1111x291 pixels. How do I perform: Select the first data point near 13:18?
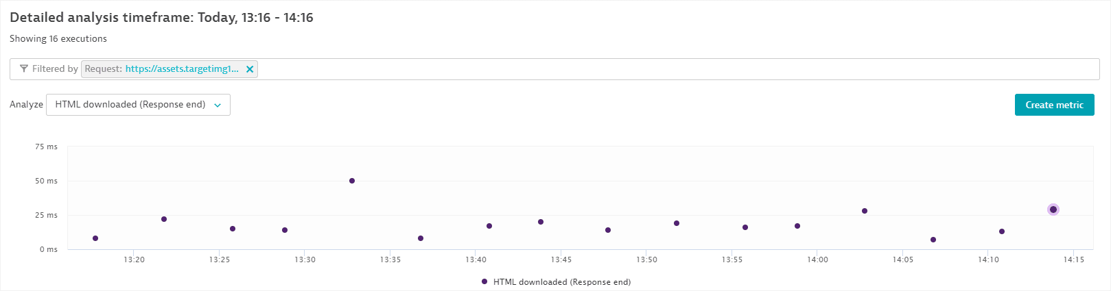click(x=95, y=238)
